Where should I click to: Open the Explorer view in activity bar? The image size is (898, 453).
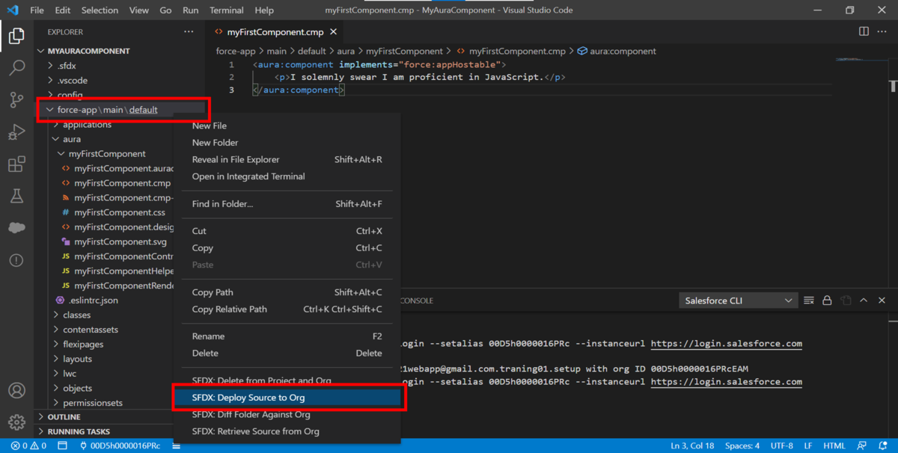click(x=16, y=36)
